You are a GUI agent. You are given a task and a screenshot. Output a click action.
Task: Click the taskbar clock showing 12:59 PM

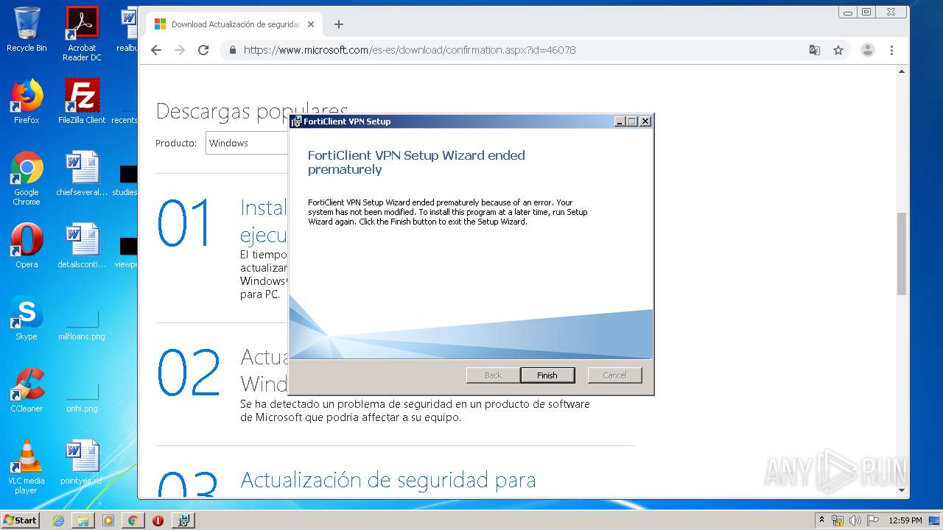905,520
